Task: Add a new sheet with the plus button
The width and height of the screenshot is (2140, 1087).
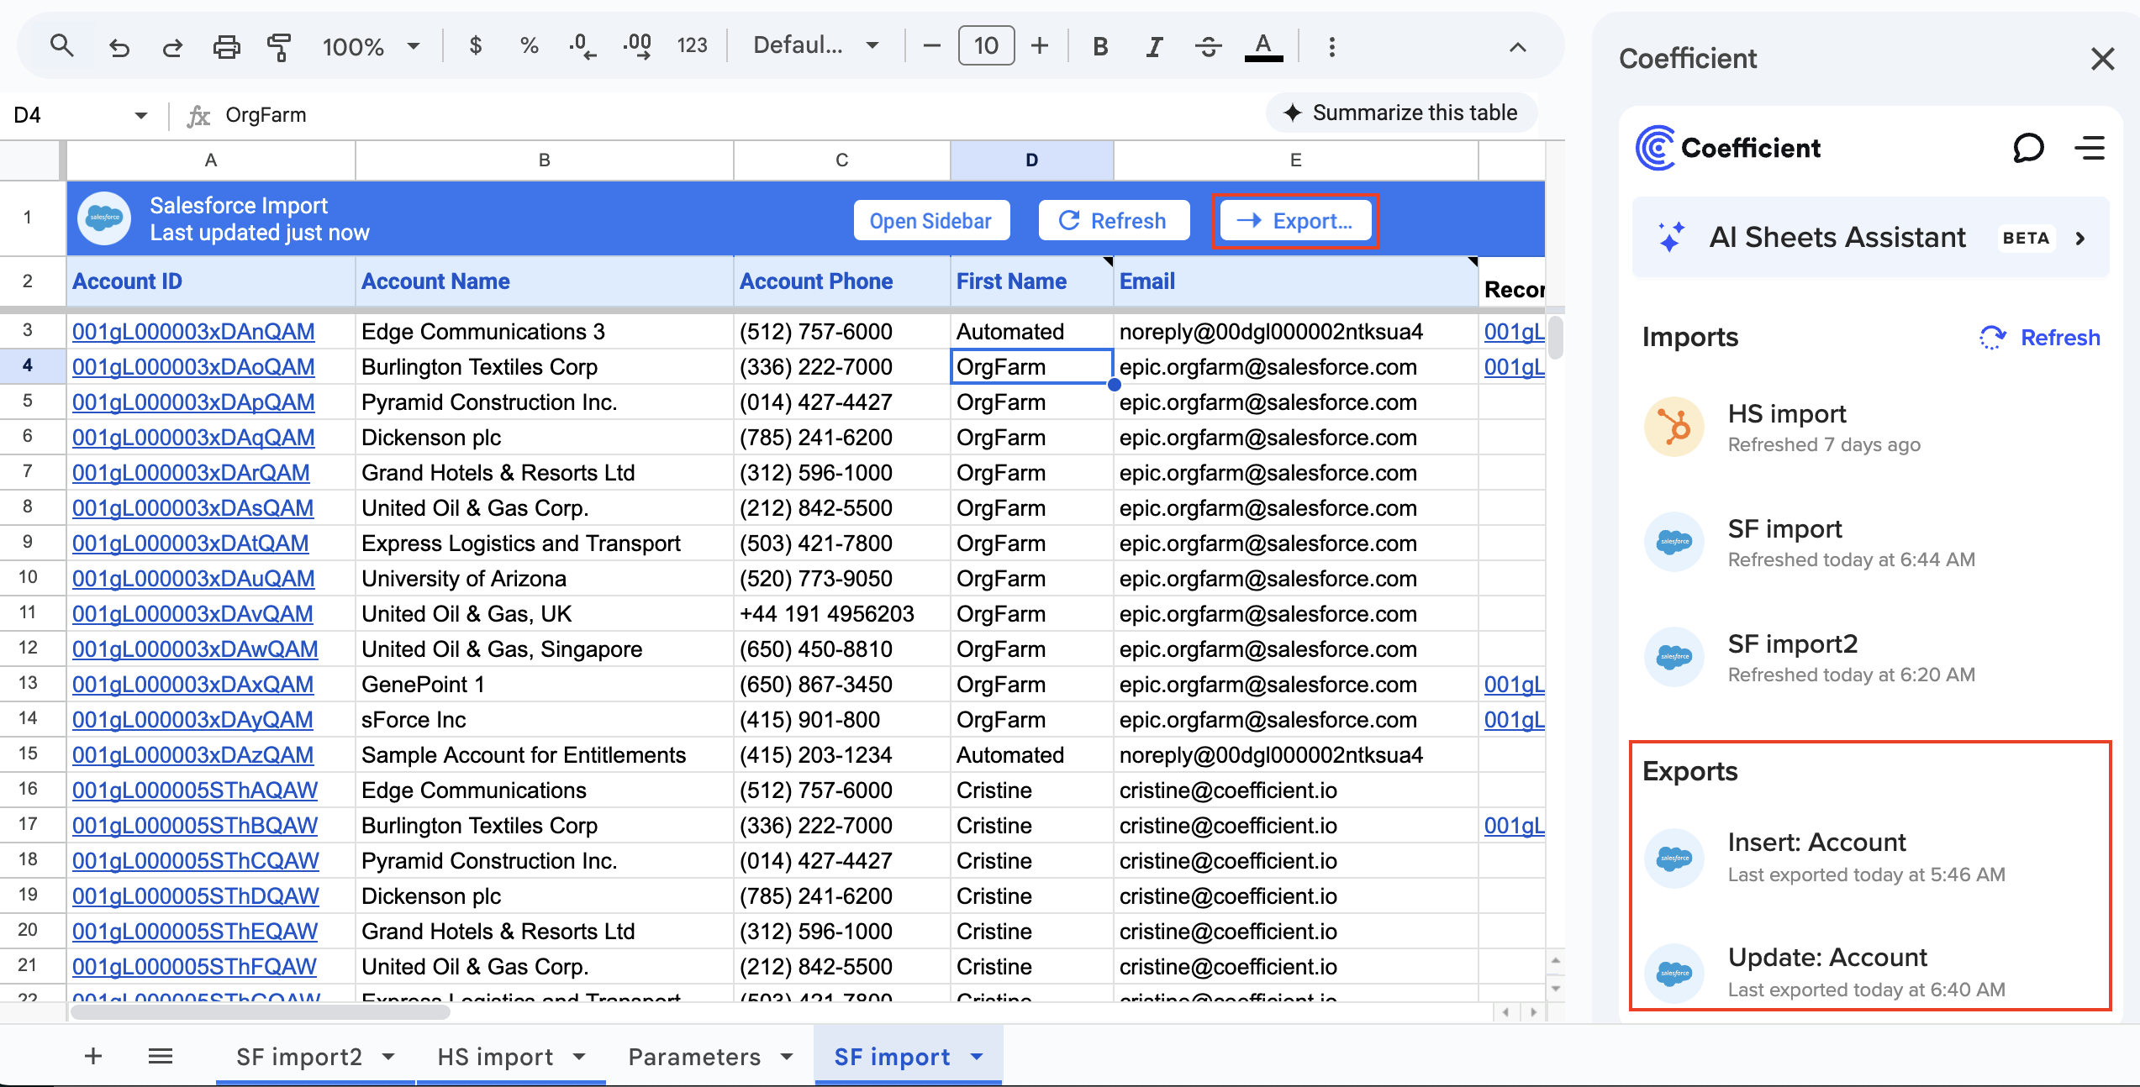Action: pyautogui.click(x=93, y=1057)
